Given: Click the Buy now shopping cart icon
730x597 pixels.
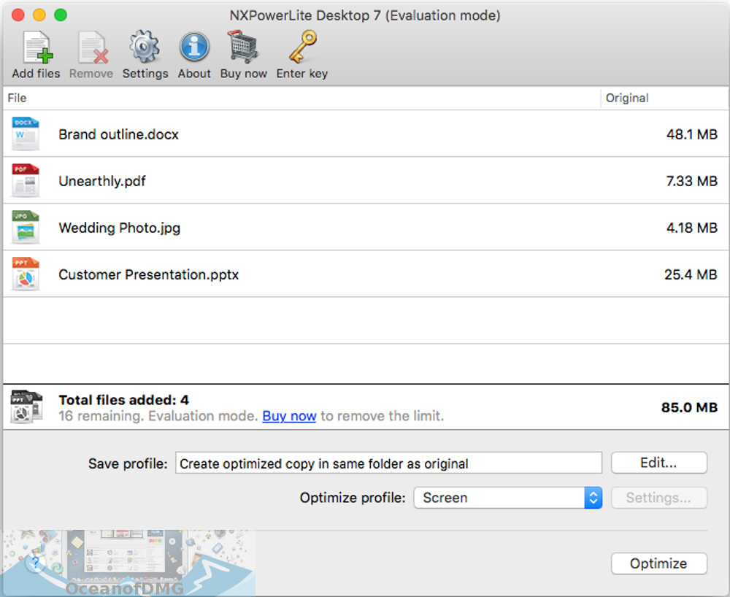Looking at the screenshot, I should pyautogui.click(x=242, y=47).
